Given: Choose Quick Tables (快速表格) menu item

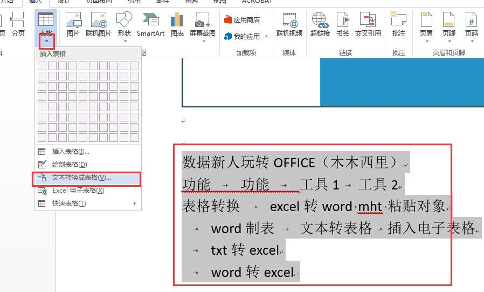Looking at the screenshot, I should click(88, 203).
